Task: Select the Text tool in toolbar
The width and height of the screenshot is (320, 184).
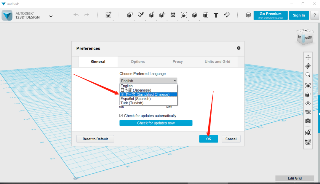Action: [x=216, y=15]
